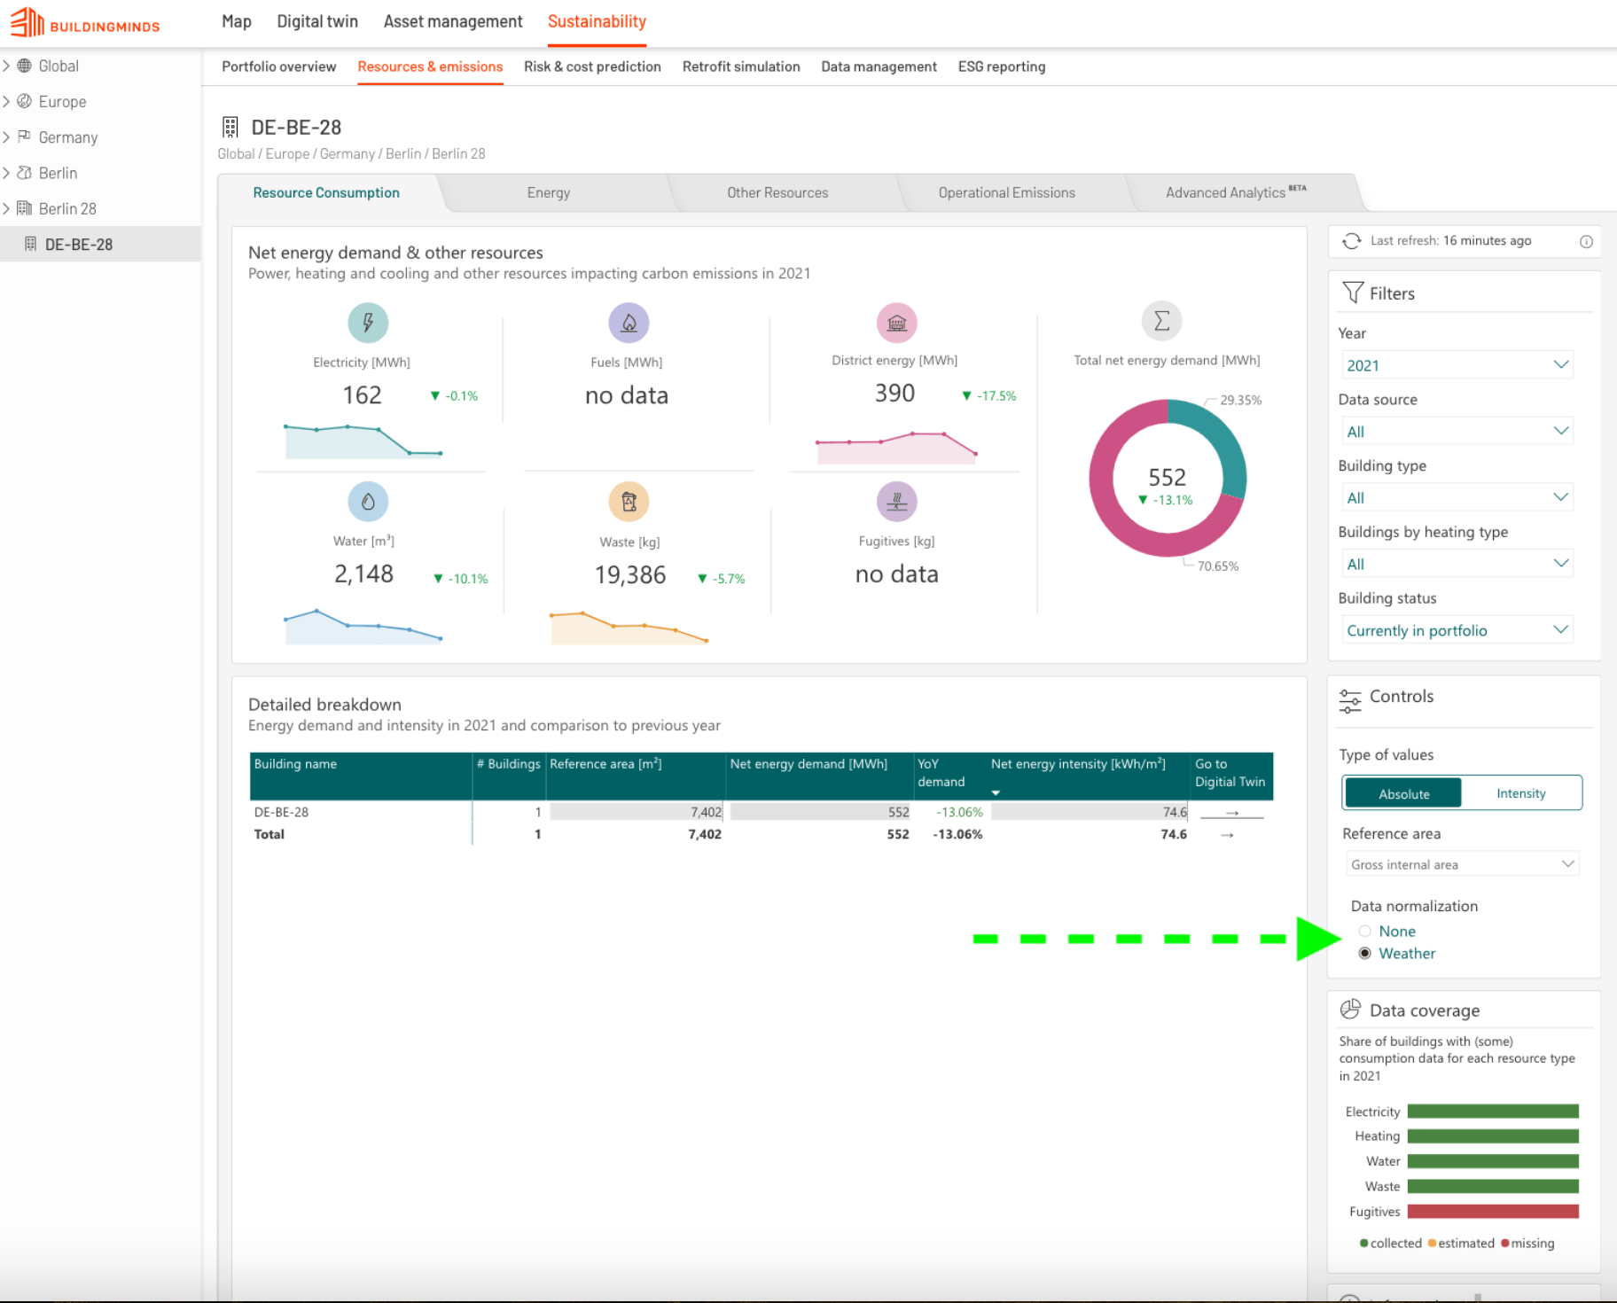Click Go to Digital Twin arrow for DE-BE-28
This screenshot has height=1303, width=1617.
pos(1231,813)
